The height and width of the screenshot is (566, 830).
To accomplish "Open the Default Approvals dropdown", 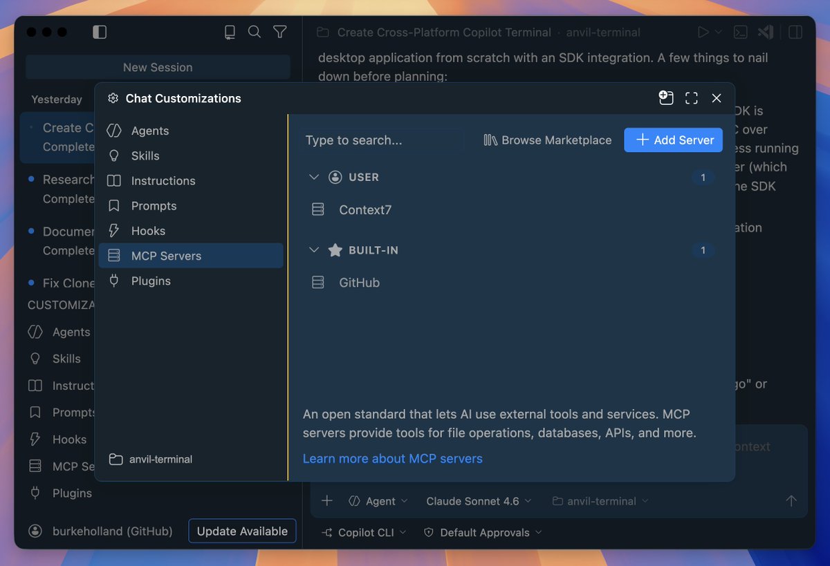I will tap(483, 533).
